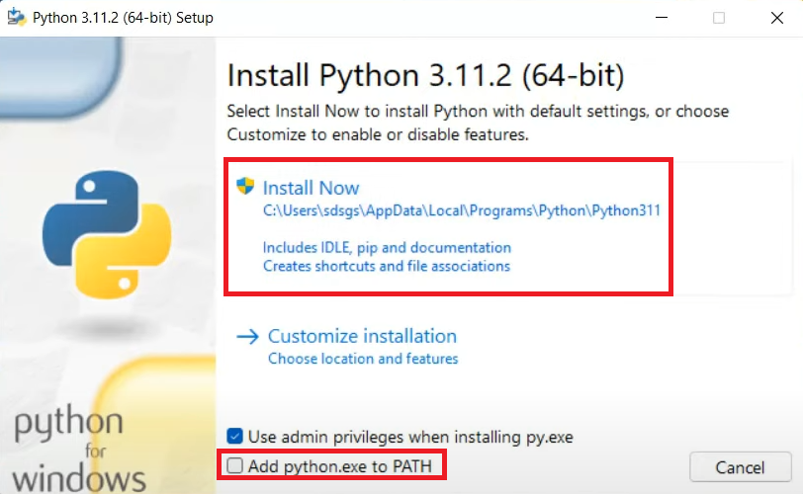Click the 'Install Python 3.11.2 (64-bit)' heading
The height and width of the screenshot is (494, 803).
425,75
